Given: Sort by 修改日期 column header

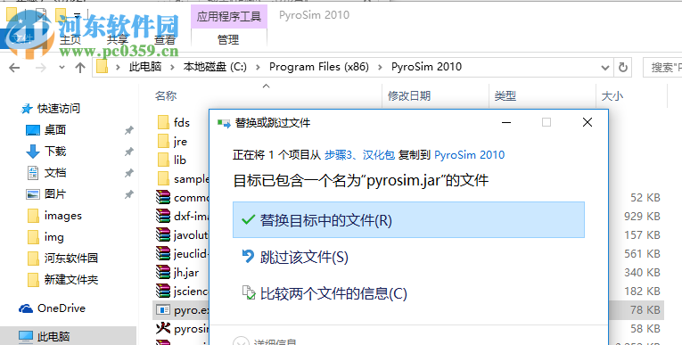Looking at the screenshot, I should click(409, 95).
